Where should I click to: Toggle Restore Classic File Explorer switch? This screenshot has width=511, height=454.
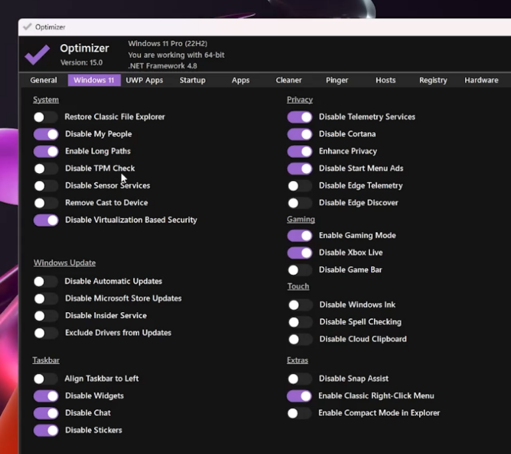pyautogui.click(x=45, y=117)
